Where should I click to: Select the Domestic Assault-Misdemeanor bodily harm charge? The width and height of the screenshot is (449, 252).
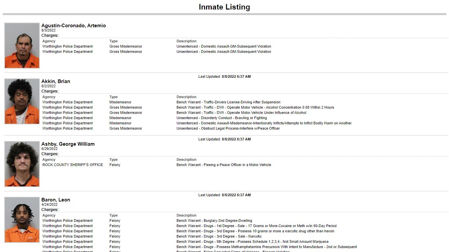264,123
